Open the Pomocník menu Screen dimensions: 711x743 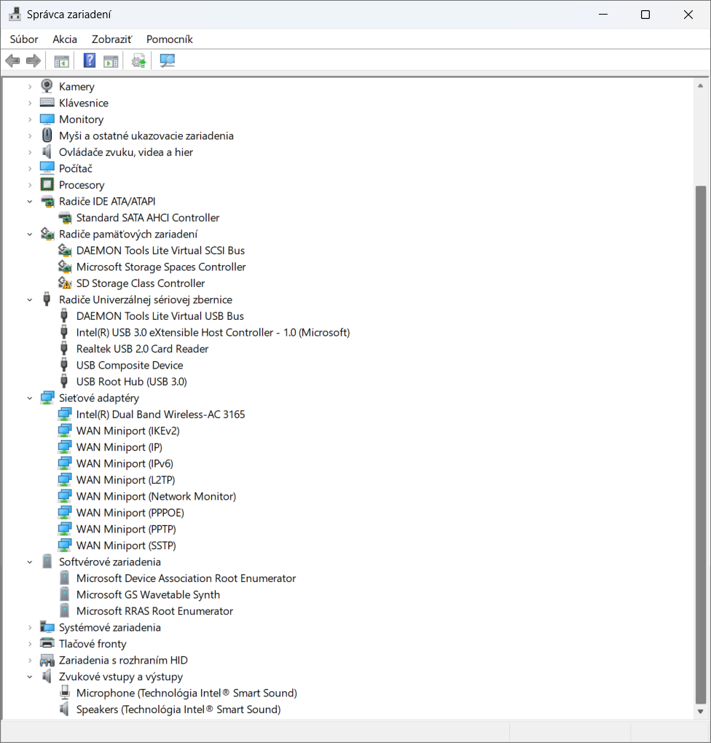[169, 39]
